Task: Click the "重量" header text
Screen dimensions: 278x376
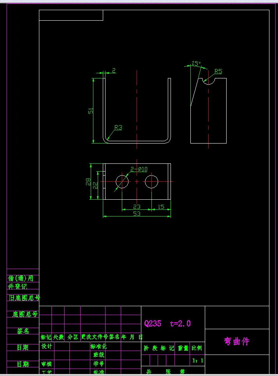Action: [x=183, y=348]
